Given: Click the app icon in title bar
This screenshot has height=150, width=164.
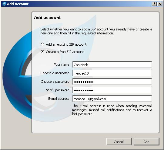Looking at the screenshot, I should [x=4, y=4].
